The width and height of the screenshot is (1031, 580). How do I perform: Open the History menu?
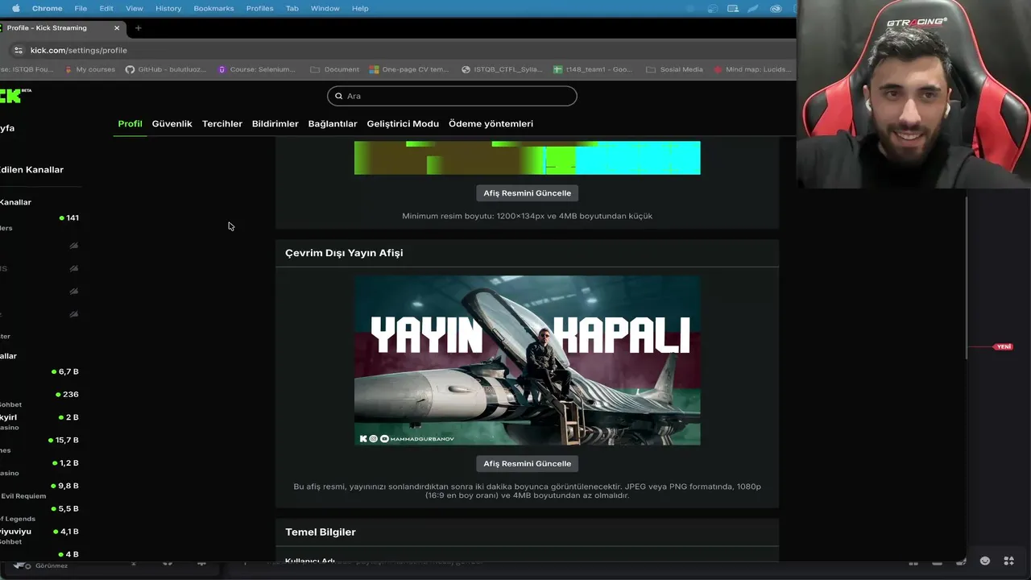pos(168,8)
